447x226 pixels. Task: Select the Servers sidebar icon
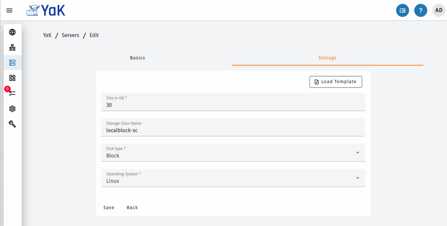pyautogui.click(x=12, y=63)
